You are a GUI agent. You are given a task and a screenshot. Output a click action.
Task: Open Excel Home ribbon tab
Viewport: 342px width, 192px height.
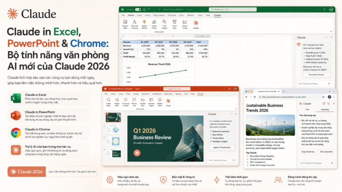click(131, 15)
